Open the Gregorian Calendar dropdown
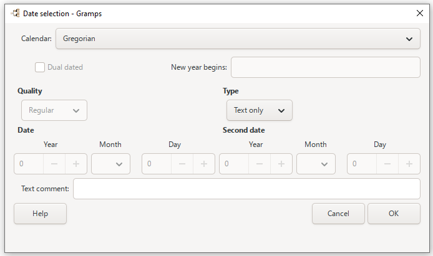This screenshot has height=256, width=433. 238,39
